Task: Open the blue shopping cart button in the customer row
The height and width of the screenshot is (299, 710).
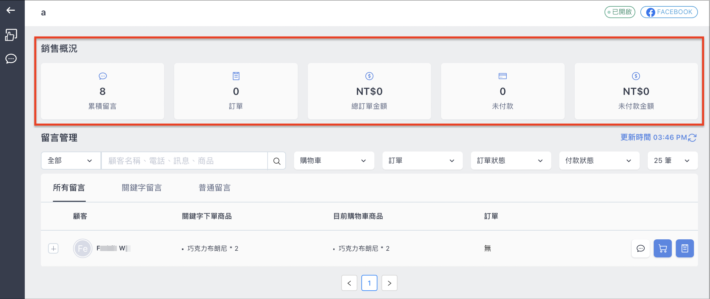Action: pyautogui.click(x=663, y=248)
